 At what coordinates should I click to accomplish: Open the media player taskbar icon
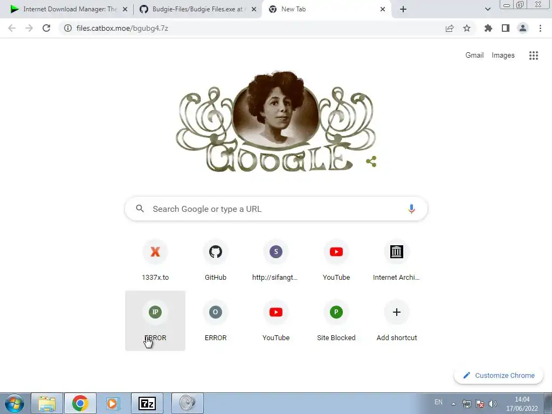113,403
